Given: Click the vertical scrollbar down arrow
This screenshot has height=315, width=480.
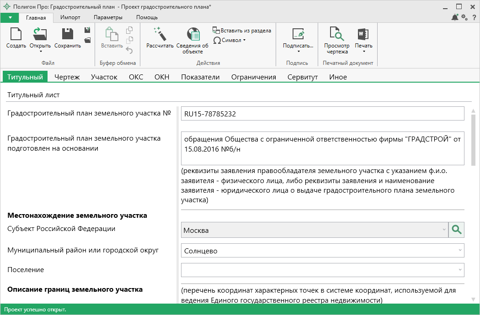Looking at the screenshot, I should coord(473,299).
